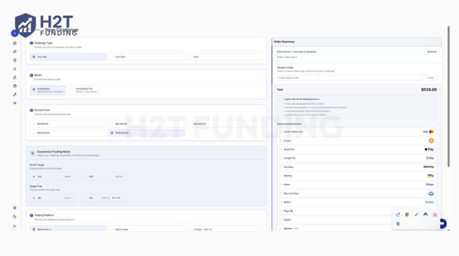
Task: Click the Mercado Pago logo
Action: (431, 193)
